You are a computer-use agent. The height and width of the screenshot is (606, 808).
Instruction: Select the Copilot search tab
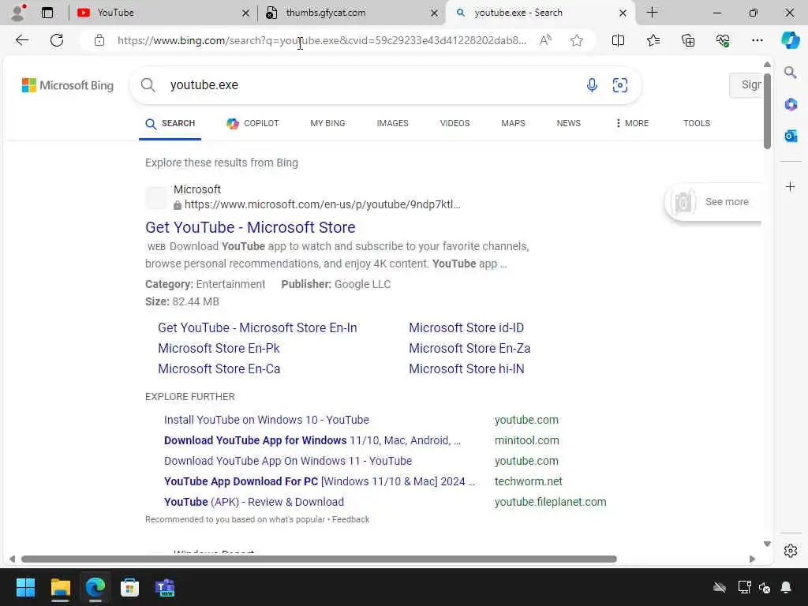252,123
